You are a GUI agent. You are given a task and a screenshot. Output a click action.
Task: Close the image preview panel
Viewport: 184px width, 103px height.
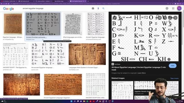[x=114, y=18]
